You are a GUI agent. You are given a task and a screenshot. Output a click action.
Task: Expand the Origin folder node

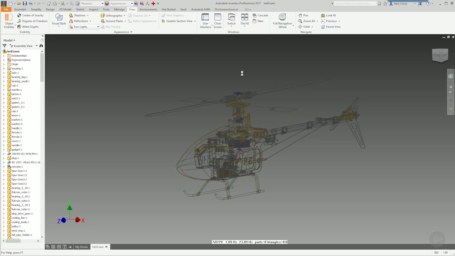pyautogui.click(x=4, y=64)
